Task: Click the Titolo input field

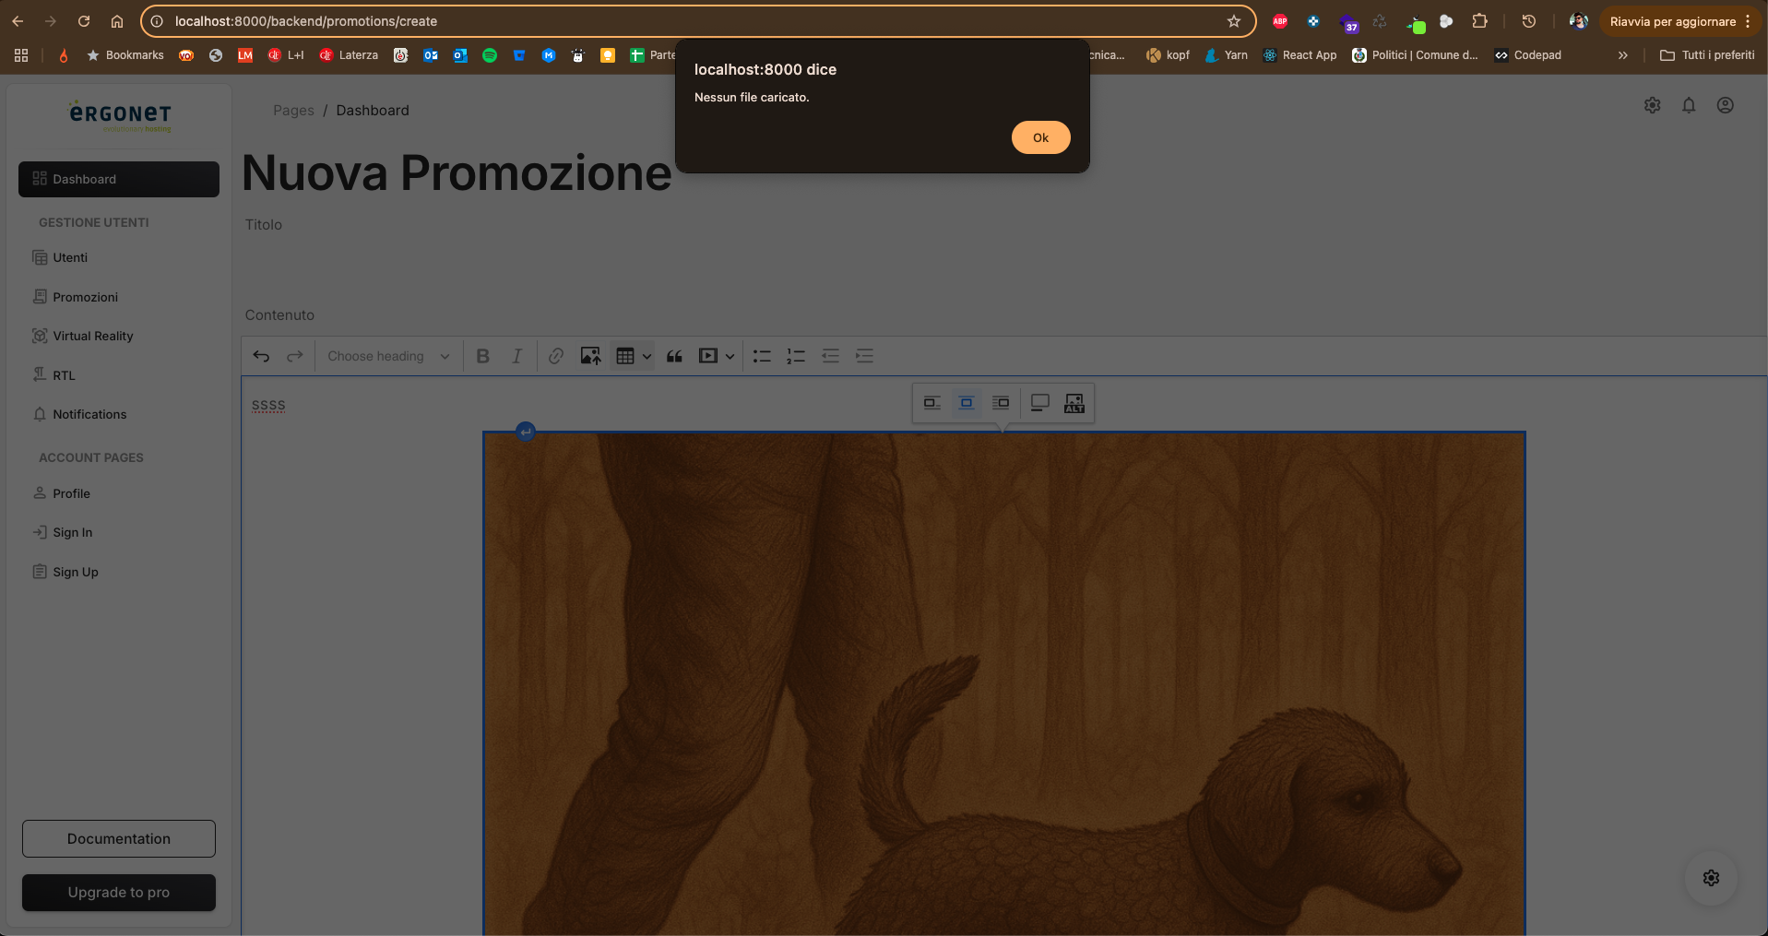Action: click(x=646, y=263)
